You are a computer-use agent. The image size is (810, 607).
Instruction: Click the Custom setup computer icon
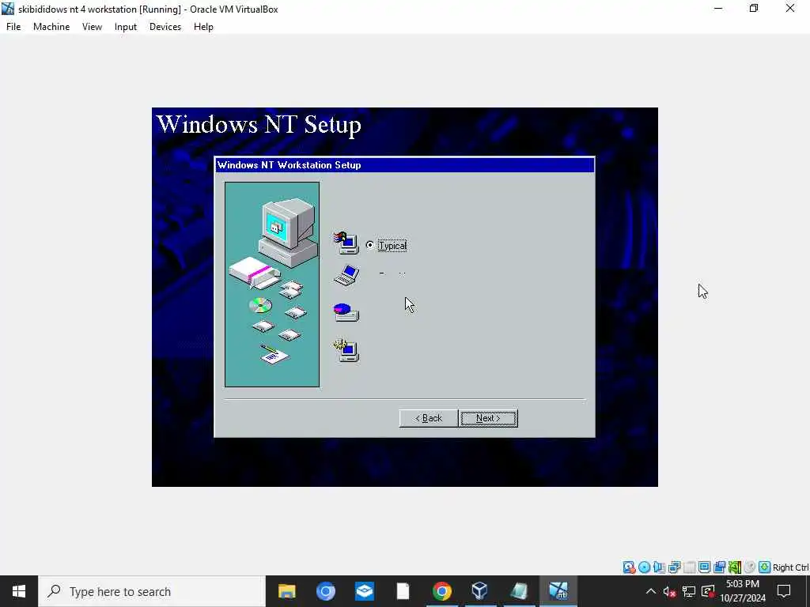coord(346,350)
